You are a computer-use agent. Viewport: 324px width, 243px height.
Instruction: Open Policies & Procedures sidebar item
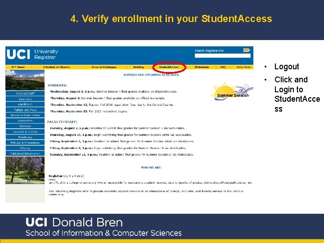point(25,143)
